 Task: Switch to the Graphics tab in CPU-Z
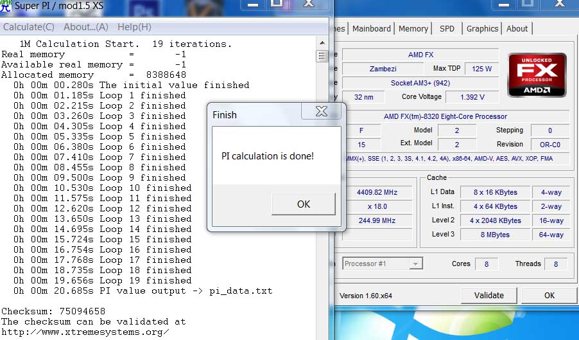[482, 28]
